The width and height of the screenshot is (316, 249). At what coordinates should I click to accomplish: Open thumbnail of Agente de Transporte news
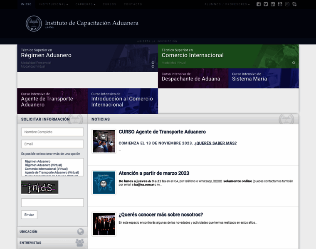tap(104, 141)
